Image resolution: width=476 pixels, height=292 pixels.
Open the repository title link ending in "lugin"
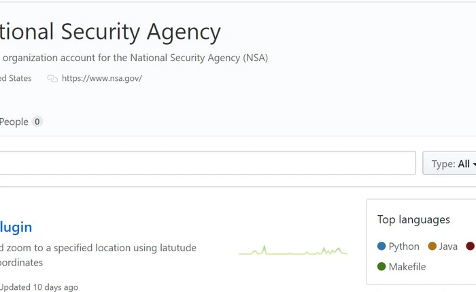pos(16,227)
